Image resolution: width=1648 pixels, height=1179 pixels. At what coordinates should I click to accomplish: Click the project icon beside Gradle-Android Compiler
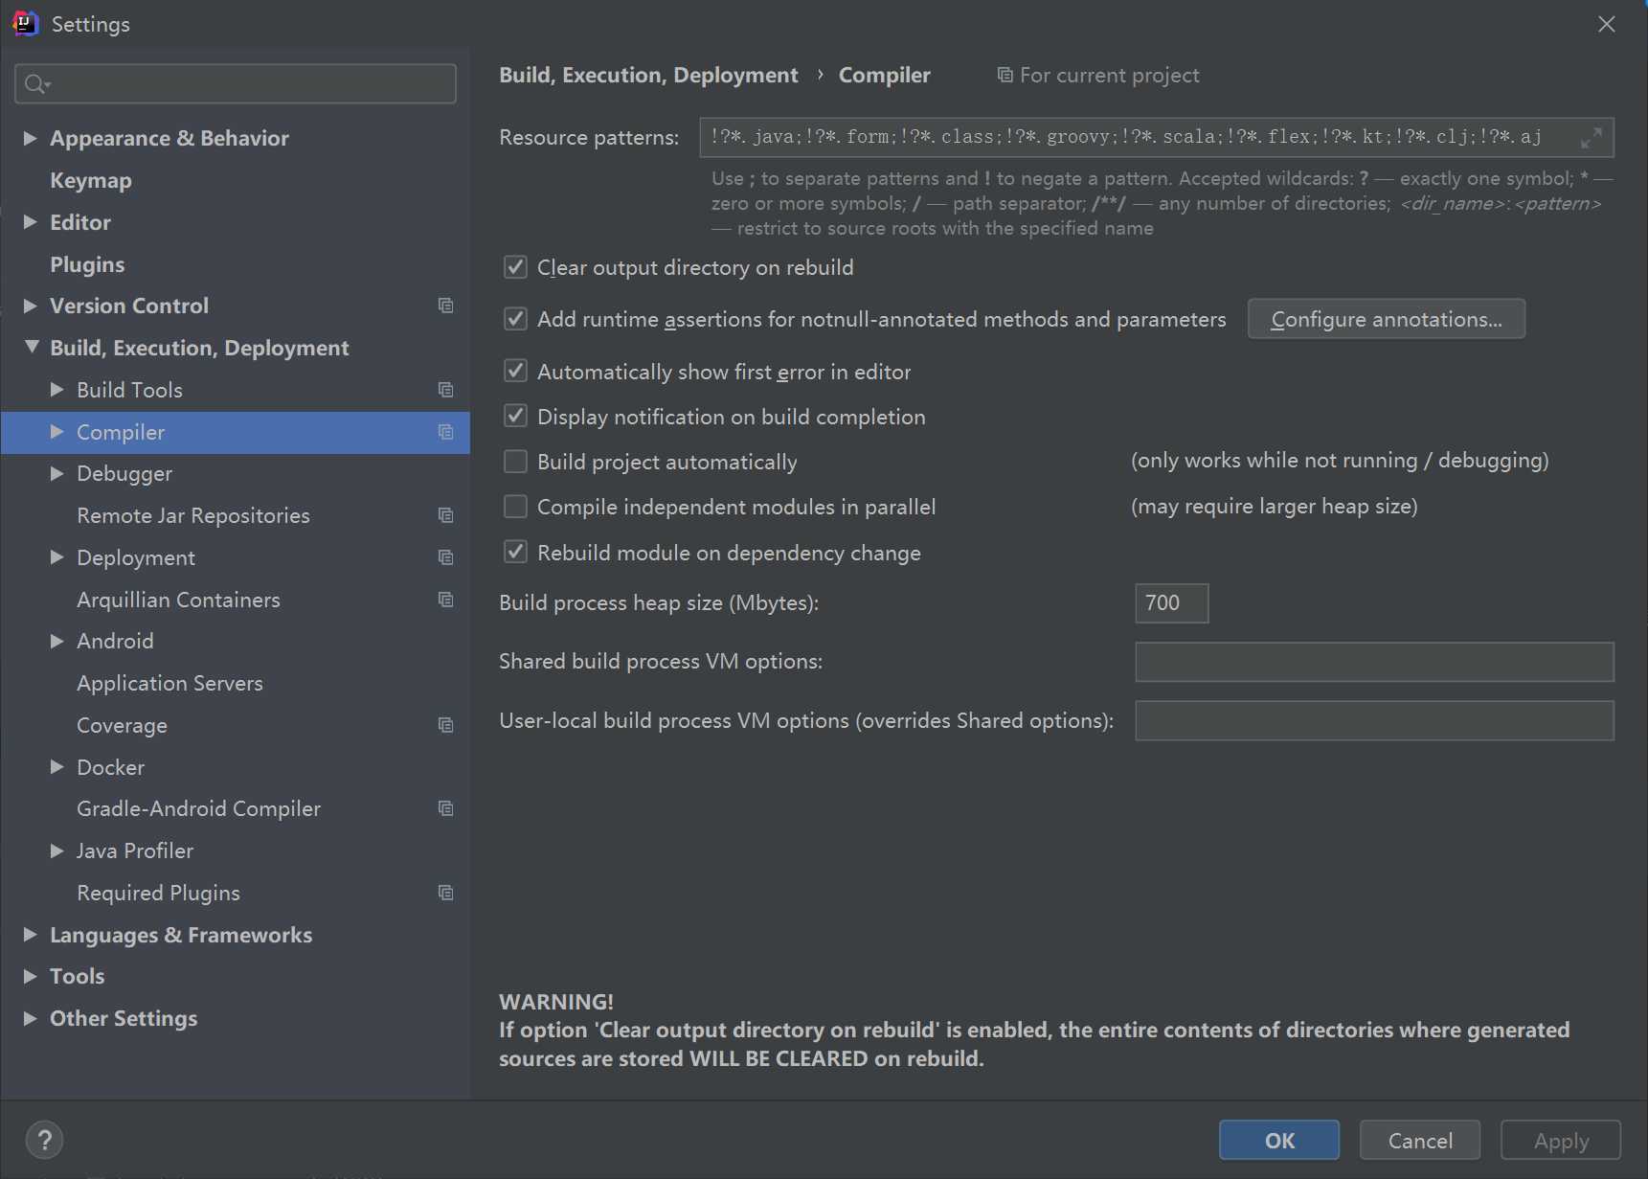[x=445, y=808]
